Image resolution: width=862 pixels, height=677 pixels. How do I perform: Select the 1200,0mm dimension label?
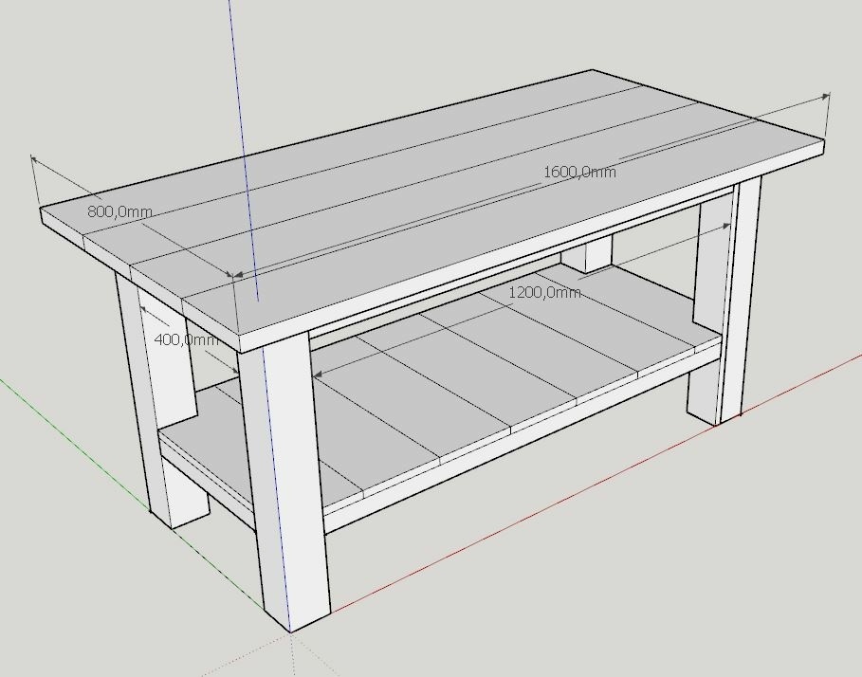(x=544, y=292)
